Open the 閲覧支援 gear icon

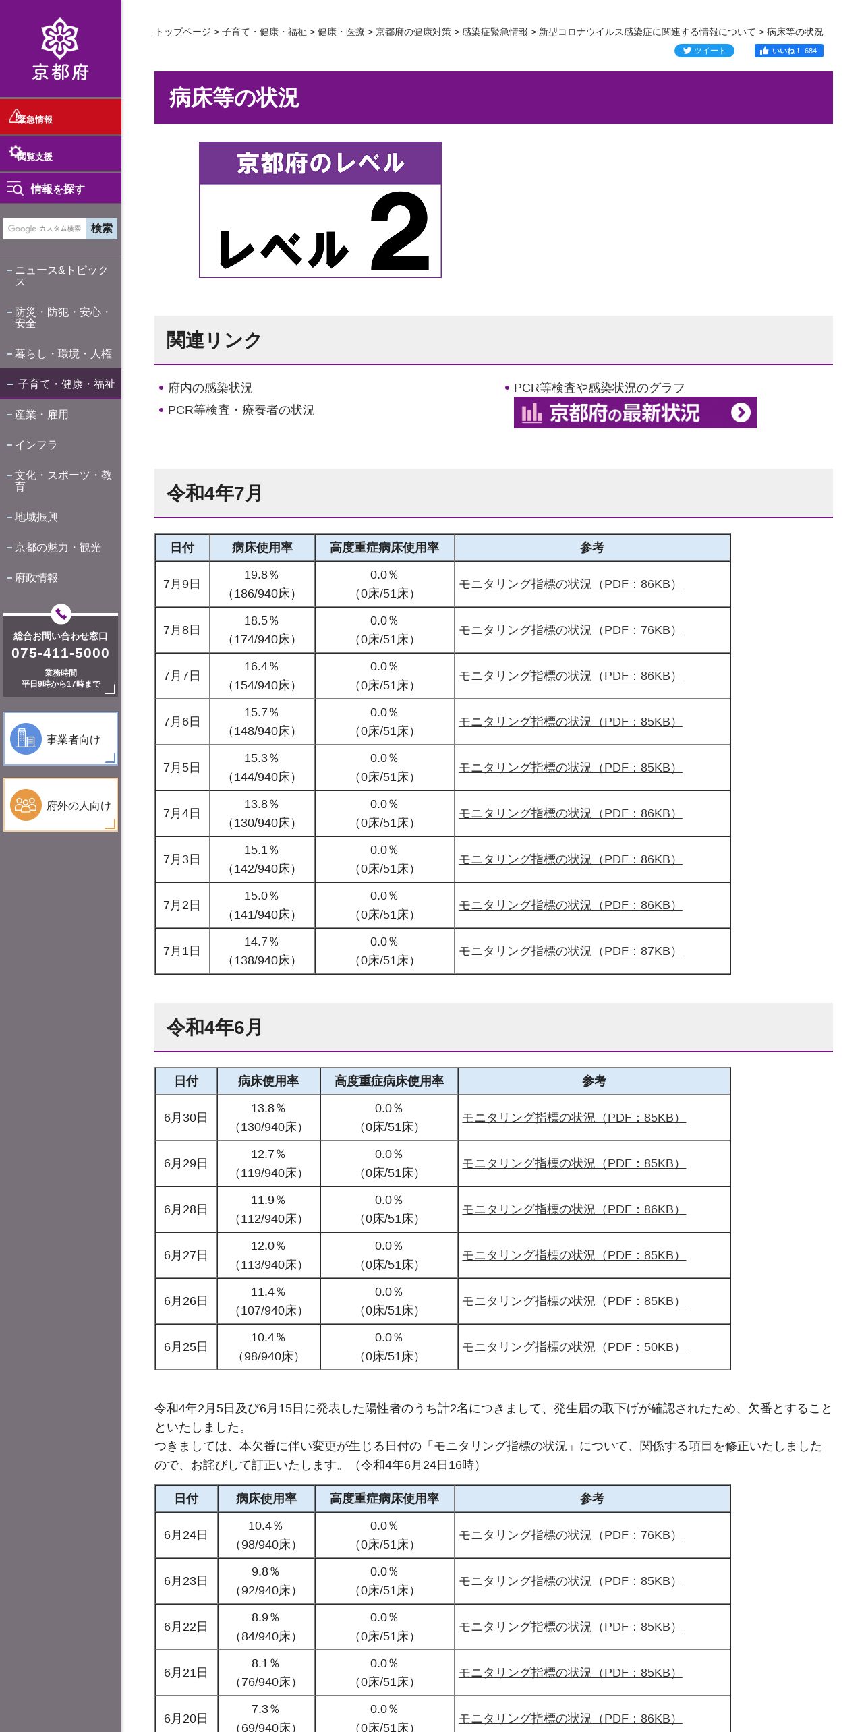[x=15, y=152]
